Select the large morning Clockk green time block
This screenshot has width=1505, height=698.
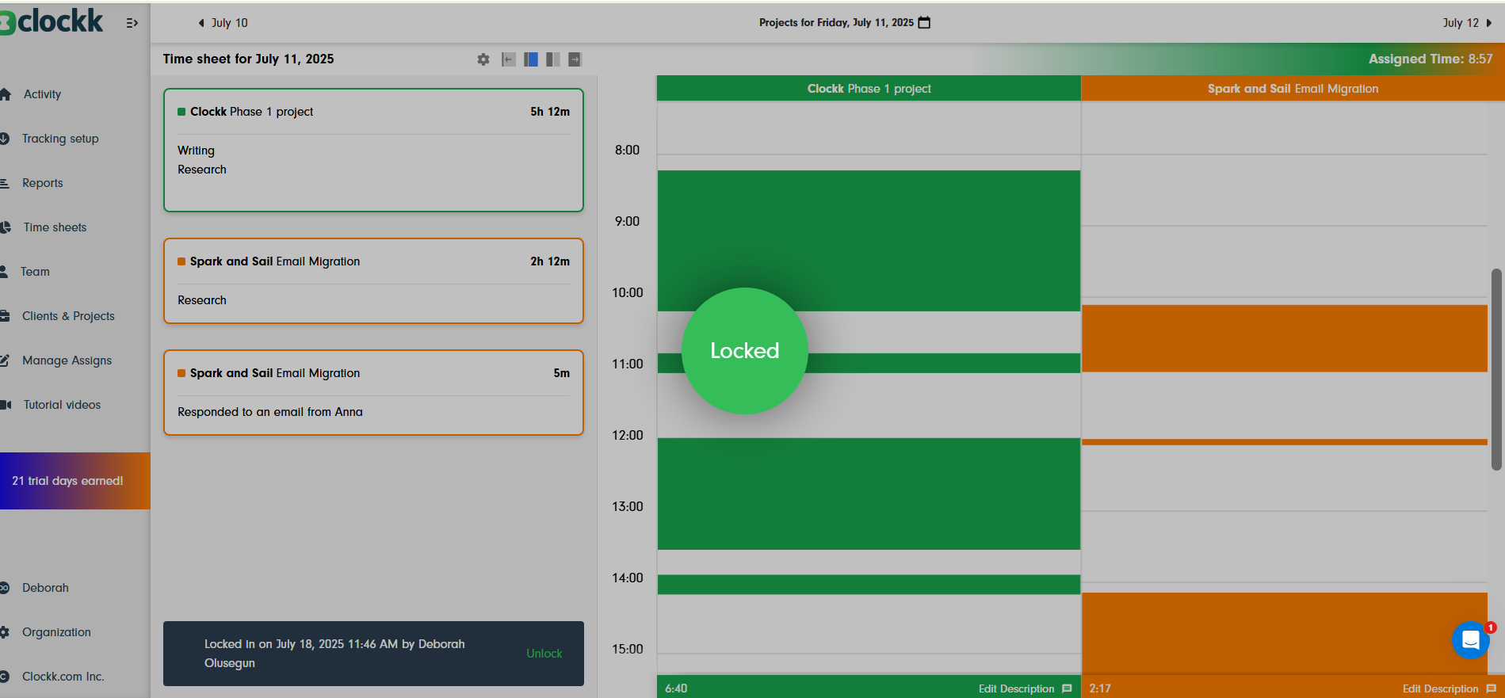click(869, 241)
